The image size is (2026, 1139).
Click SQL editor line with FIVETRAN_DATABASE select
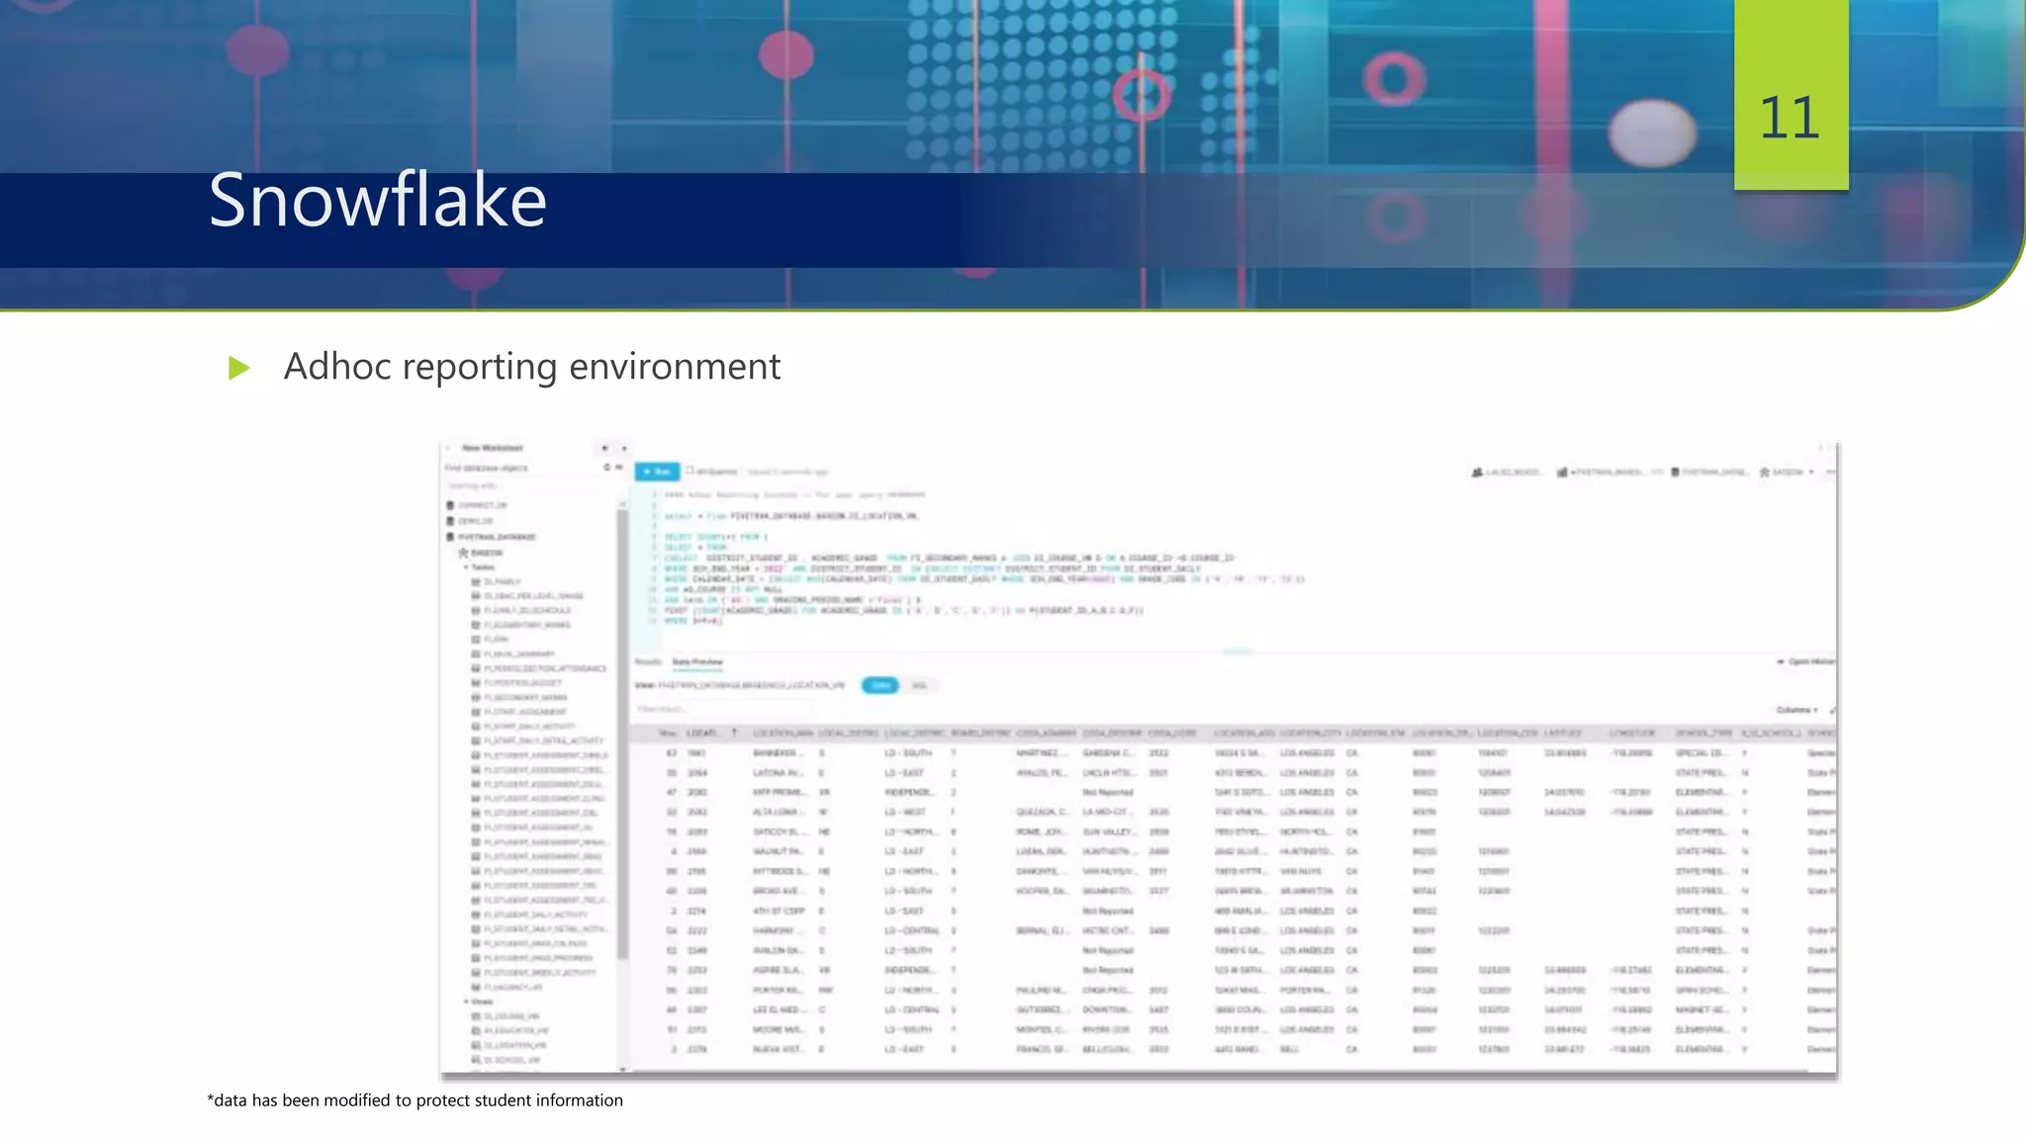pos(791,516)
